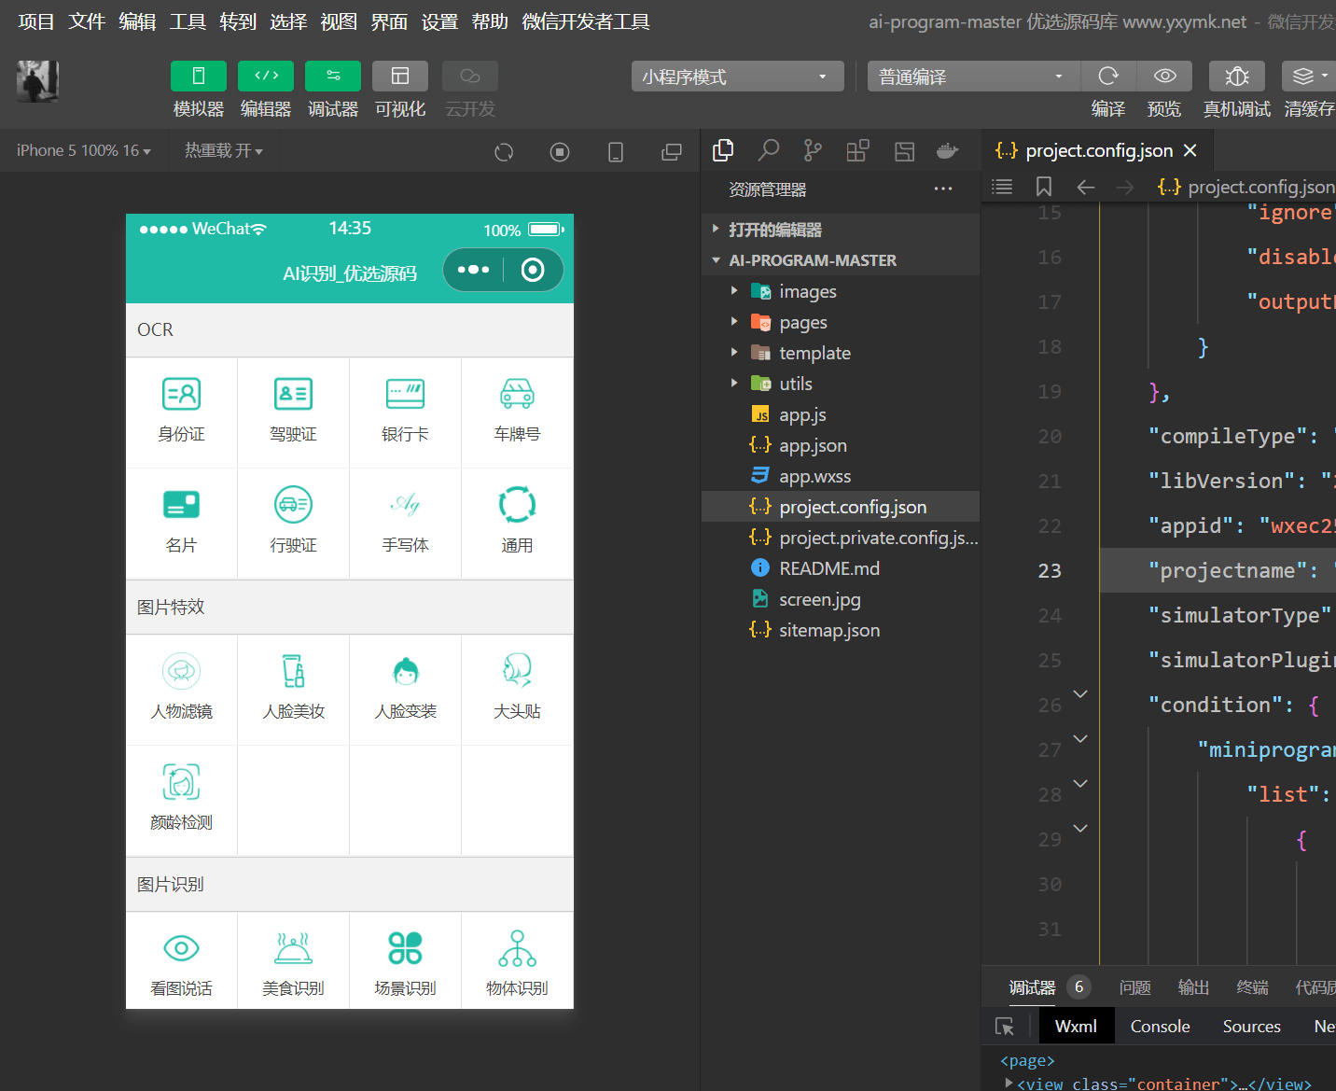
Task: Click the bookmark icon in editor toolbar
Action: coord(1044,187)
